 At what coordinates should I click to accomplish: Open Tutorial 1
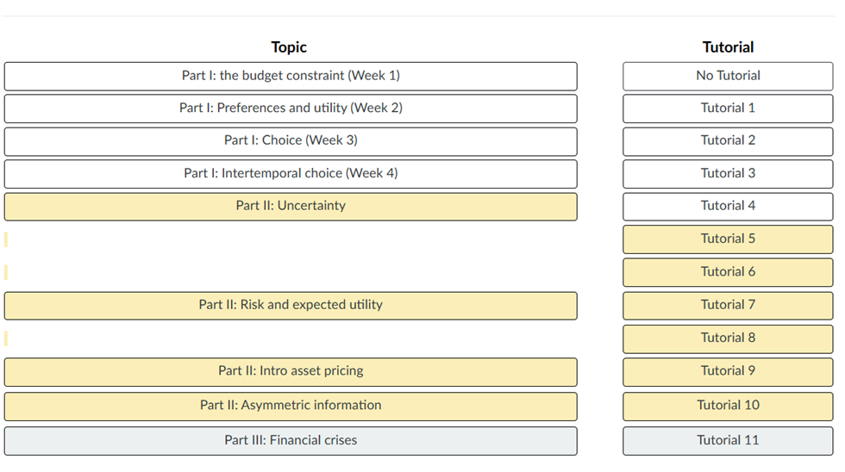[728, 109]
